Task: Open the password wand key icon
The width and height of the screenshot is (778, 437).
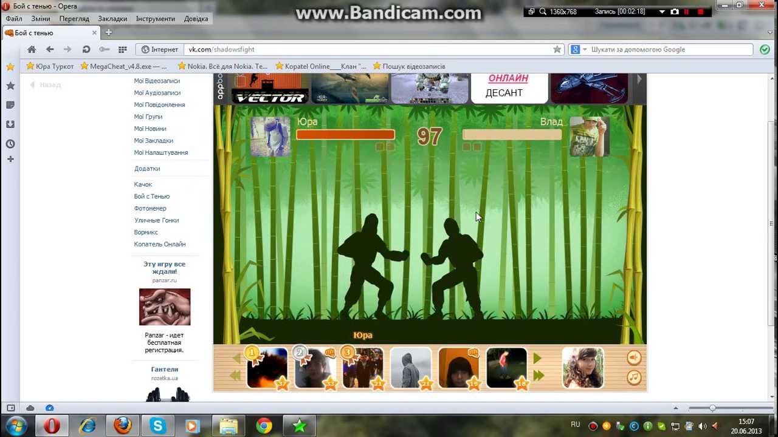Action: 105,50
